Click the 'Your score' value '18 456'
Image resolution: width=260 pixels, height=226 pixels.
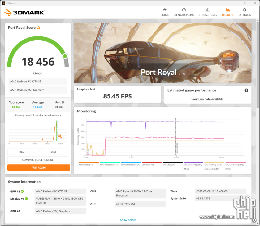(16, 107)
